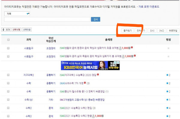Click money bag icon in 삶과 죽음의 윤리 row
This screenshot has width=180, height=119.
[x=123, y=56]
